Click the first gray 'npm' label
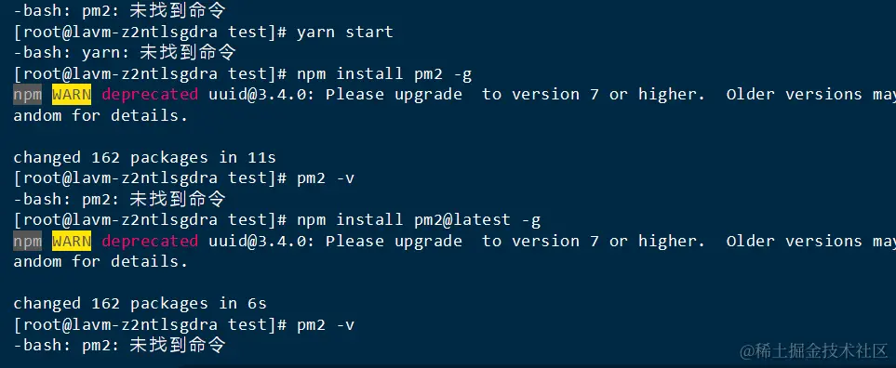The height and width of the screenshot is (368, 896). (x=27, y=95)
